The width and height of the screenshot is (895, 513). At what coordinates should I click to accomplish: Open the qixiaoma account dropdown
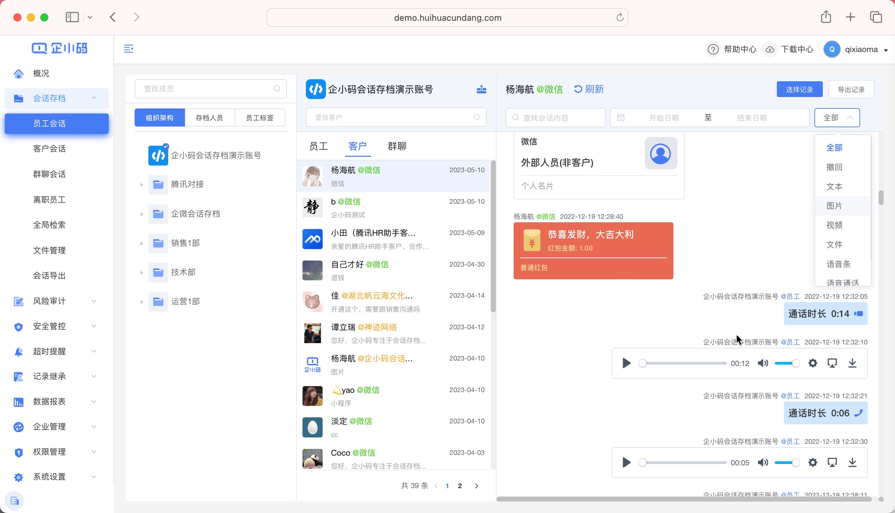(886, 50)
